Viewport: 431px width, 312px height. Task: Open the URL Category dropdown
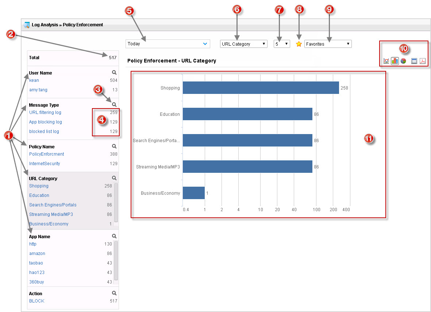(x=243, y=44)
